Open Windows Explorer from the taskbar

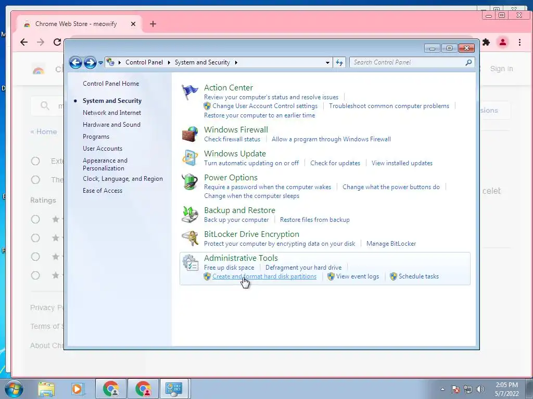[x=46, y=389]
